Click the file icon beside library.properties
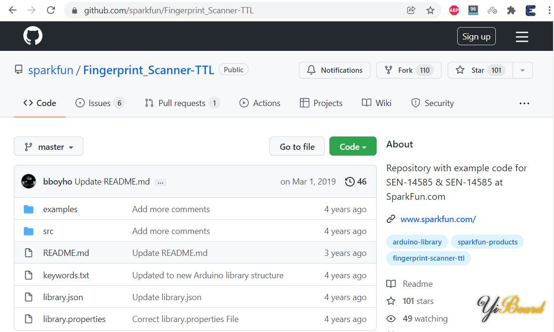The height and width of the screenshot is (332, 554). point(29,319)
